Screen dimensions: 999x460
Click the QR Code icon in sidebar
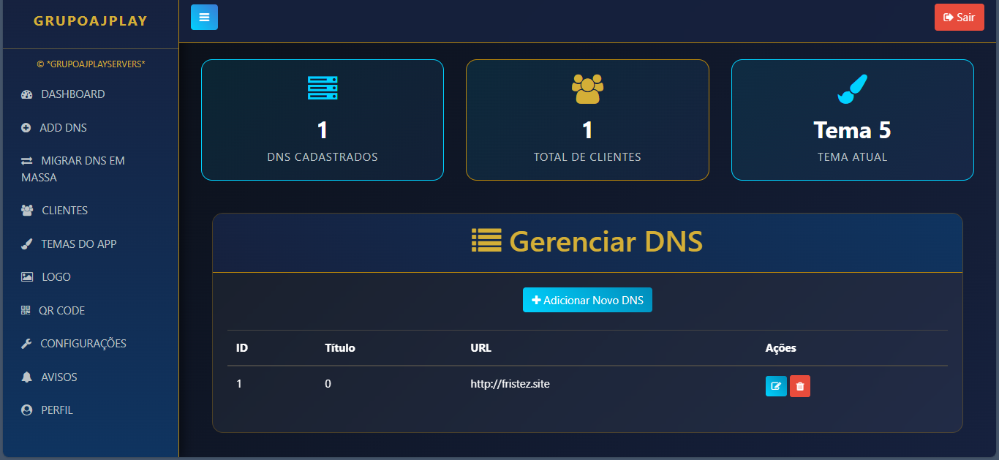[26, 310]
